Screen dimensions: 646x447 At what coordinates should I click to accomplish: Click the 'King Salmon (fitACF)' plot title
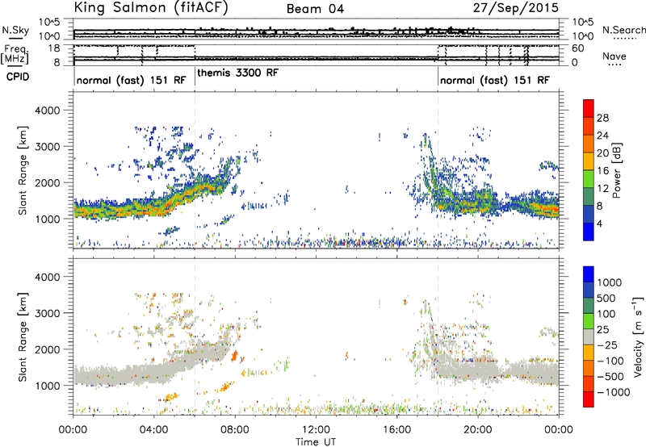click(x=151, y=8)
